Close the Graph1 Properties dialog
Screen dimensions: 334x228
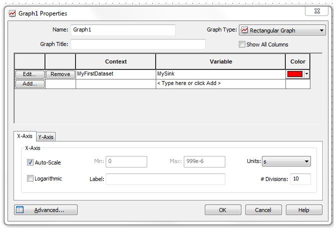(317, 11)
